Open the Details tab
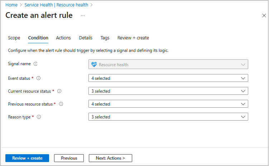Image resolution: width=269 pixels, height=166 pixels. coord(86,38)
